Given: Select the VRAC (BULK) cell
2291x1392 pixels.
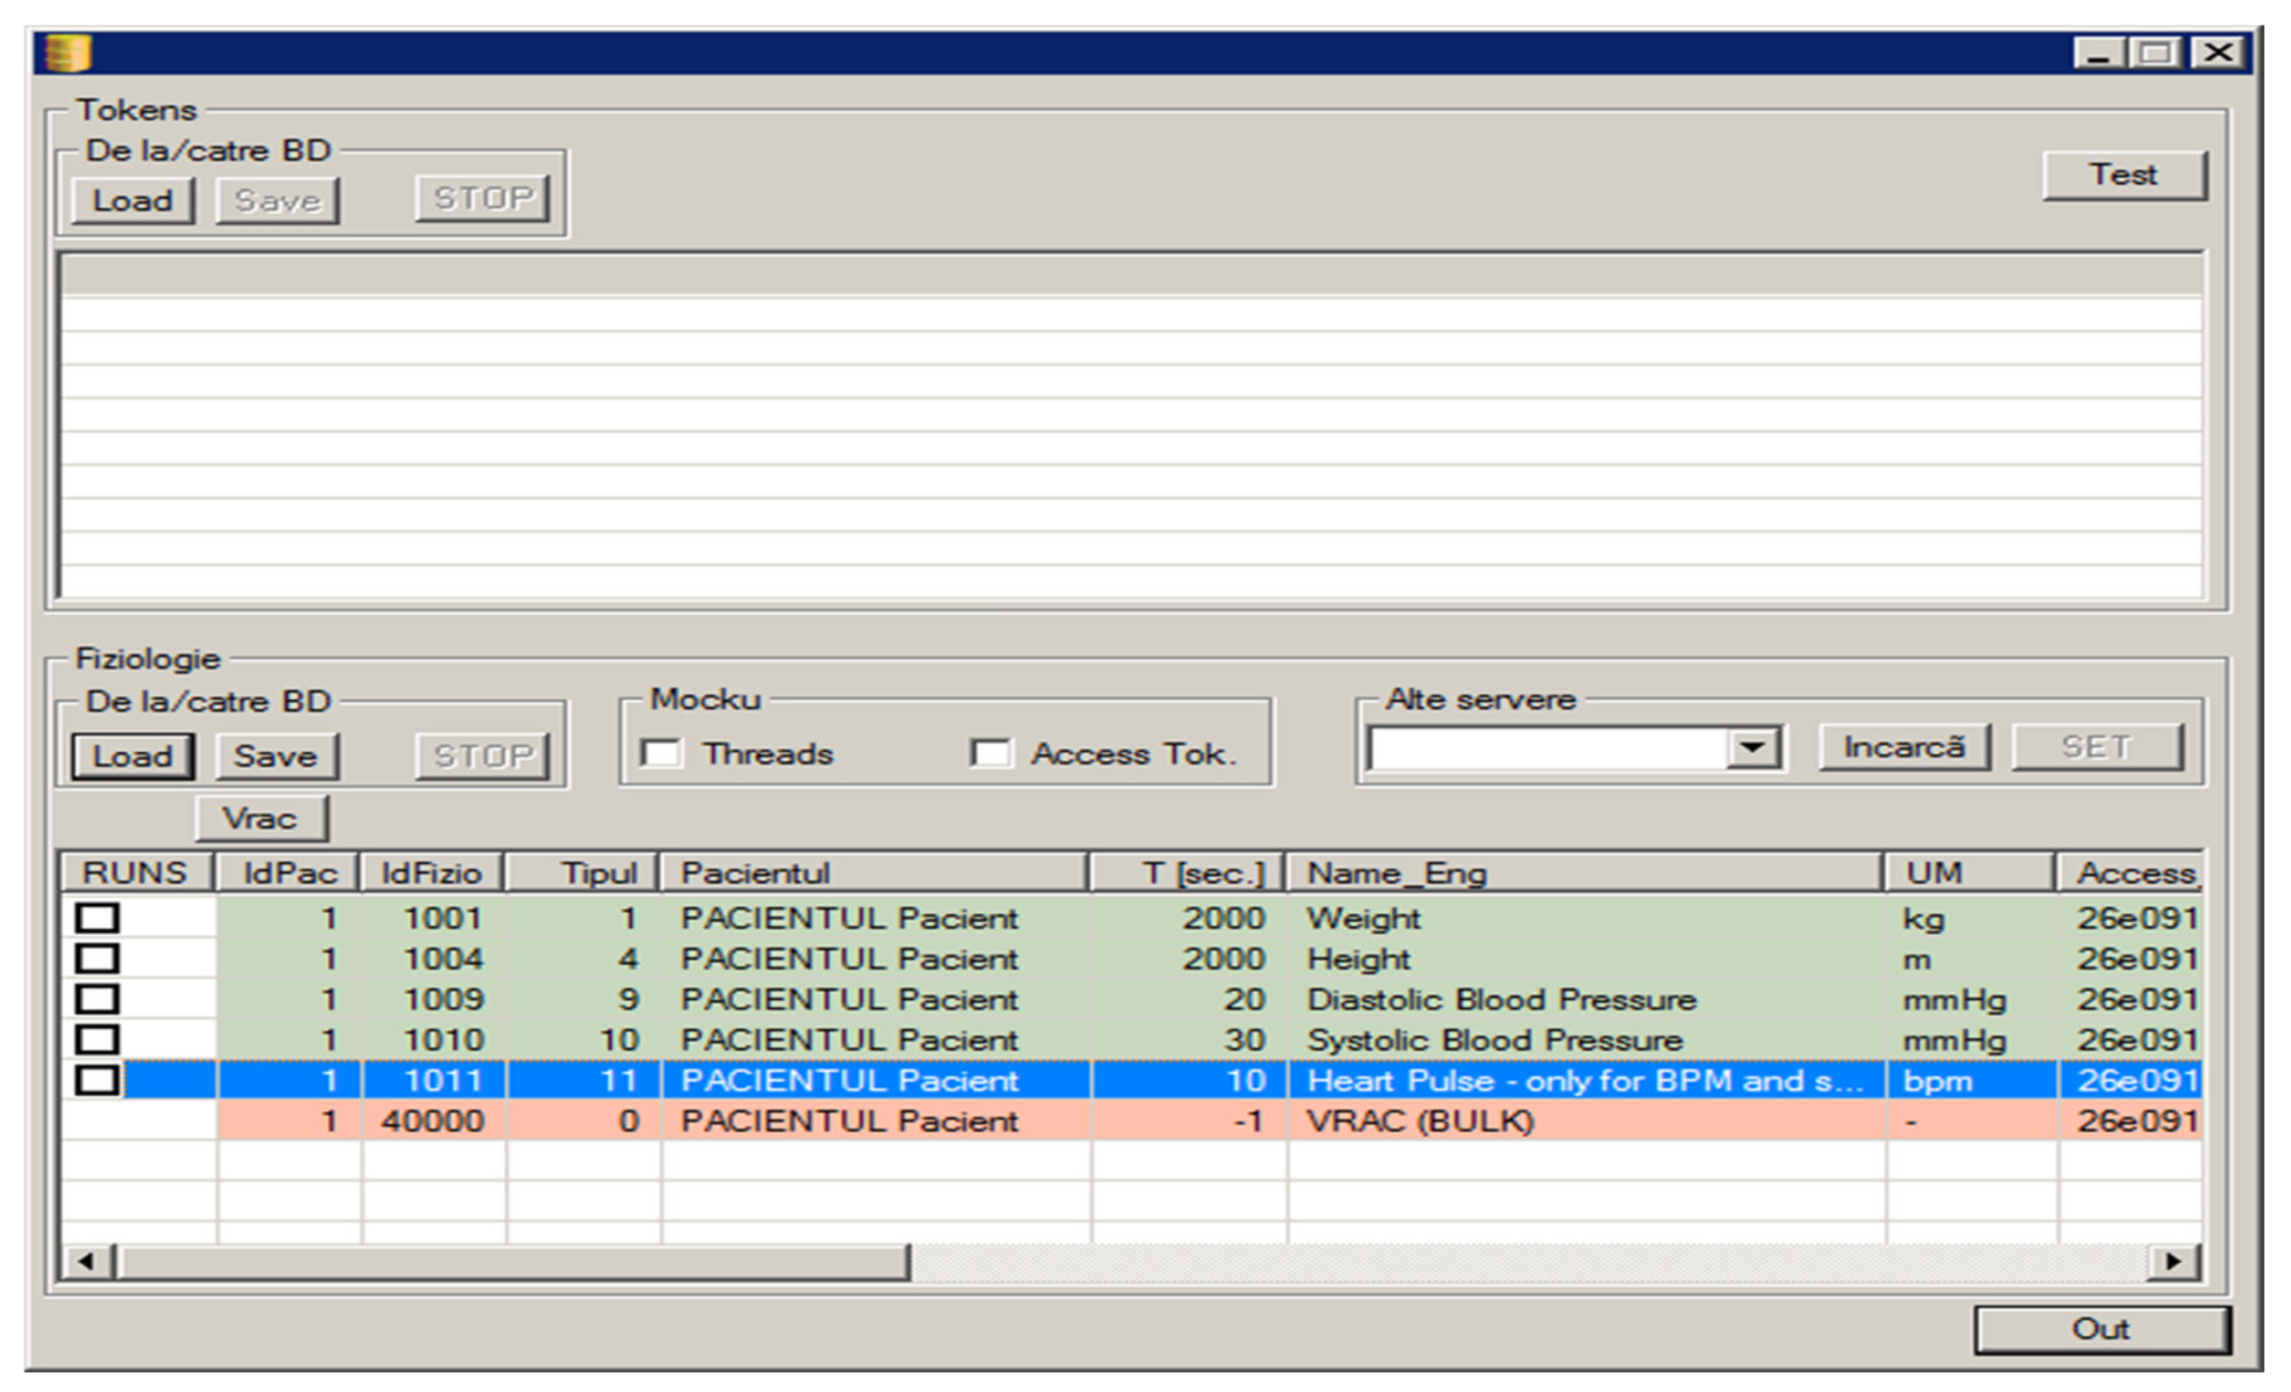Looking at the screenshot, I should tap(1586, 1120).
